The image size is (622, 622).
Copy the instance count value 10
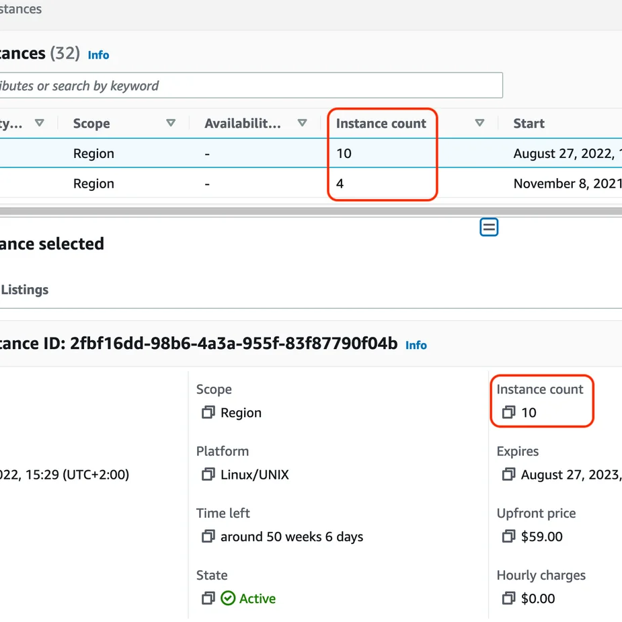point(508,412)
